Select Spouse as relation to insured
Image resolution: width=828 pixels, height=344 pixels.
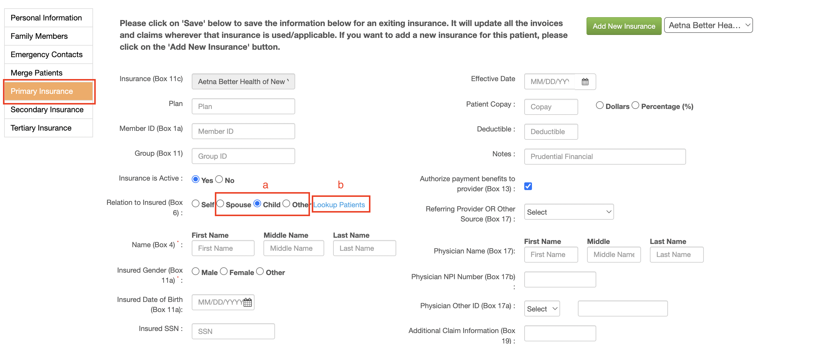[220, 204]
